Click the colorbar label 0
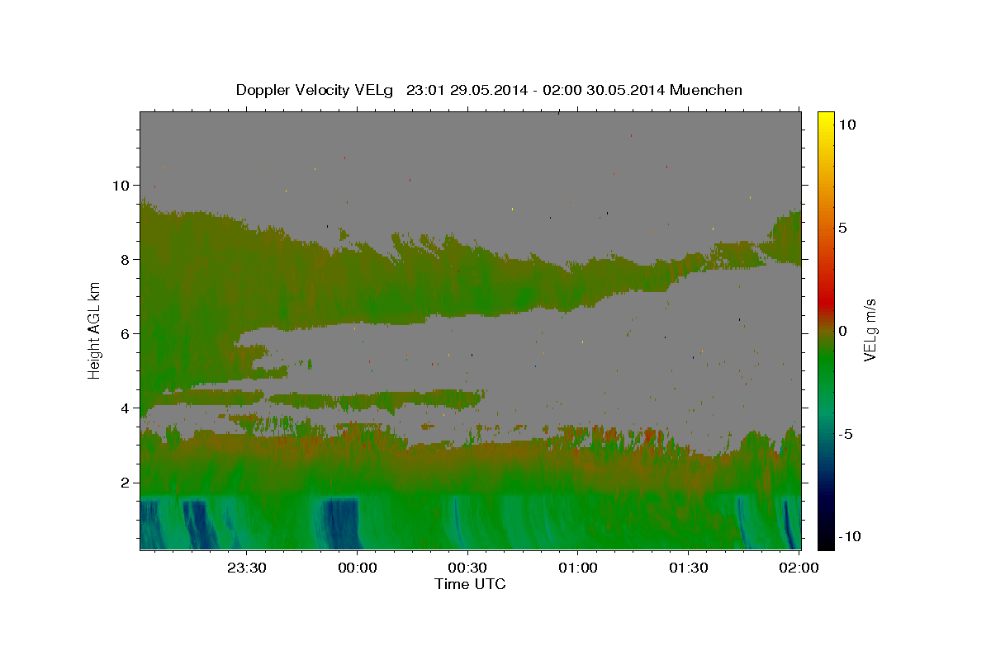991x660 pixels. [x=842, y=331]
